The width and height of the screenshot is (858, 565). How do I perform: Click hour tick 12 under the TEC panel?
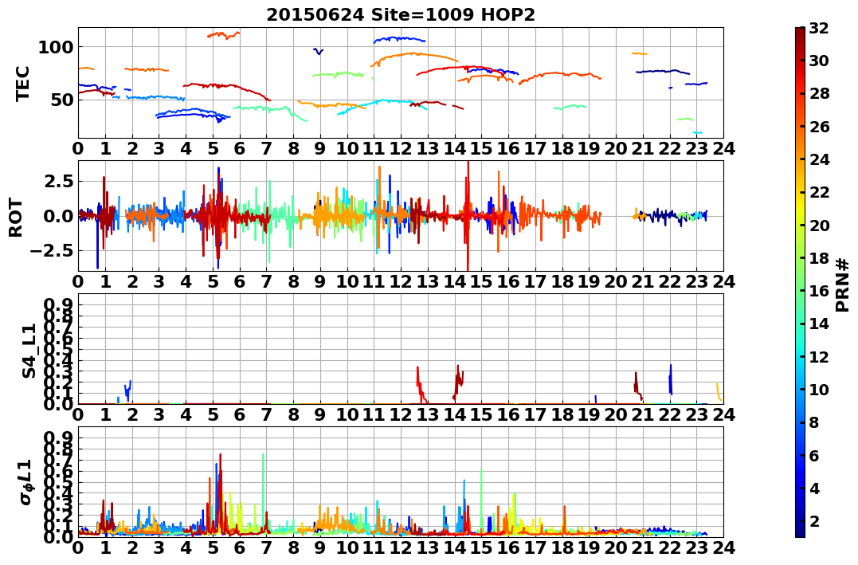(x=401, y=149)
